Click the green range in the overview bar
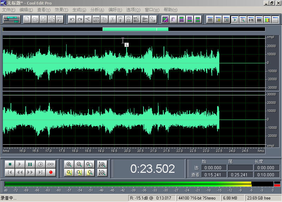 tap(135, 29)
